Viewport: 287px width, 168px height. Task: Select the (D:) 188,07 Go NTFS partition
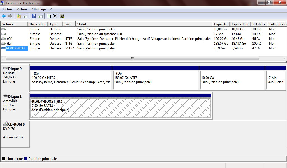coord(155,80)
